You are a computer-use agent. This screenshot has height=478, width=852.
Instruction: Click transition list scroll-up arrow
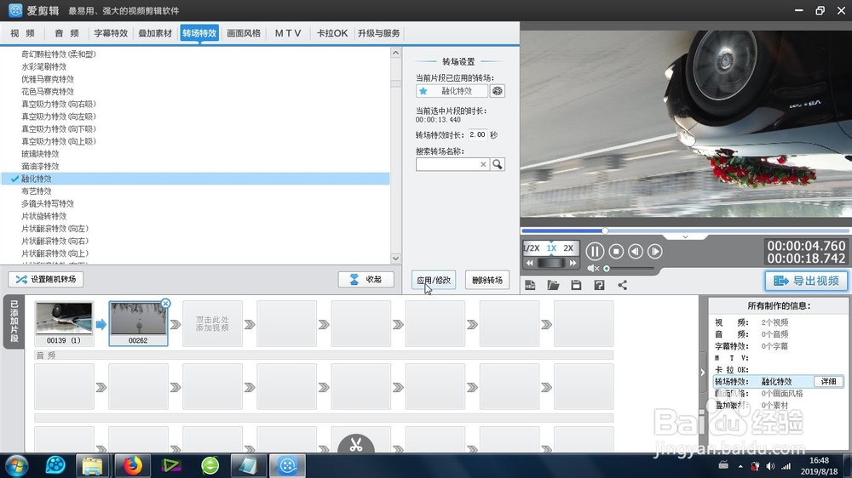click(x=395, y=54)
